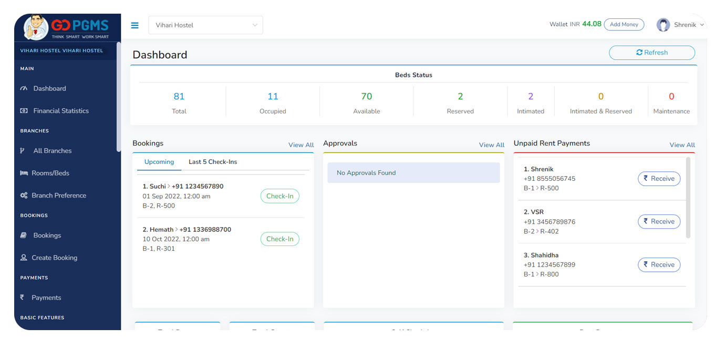This screenshot has width=725, height=348.
Task: Click the Occupied beds count 11
Action: pos(273,96)
